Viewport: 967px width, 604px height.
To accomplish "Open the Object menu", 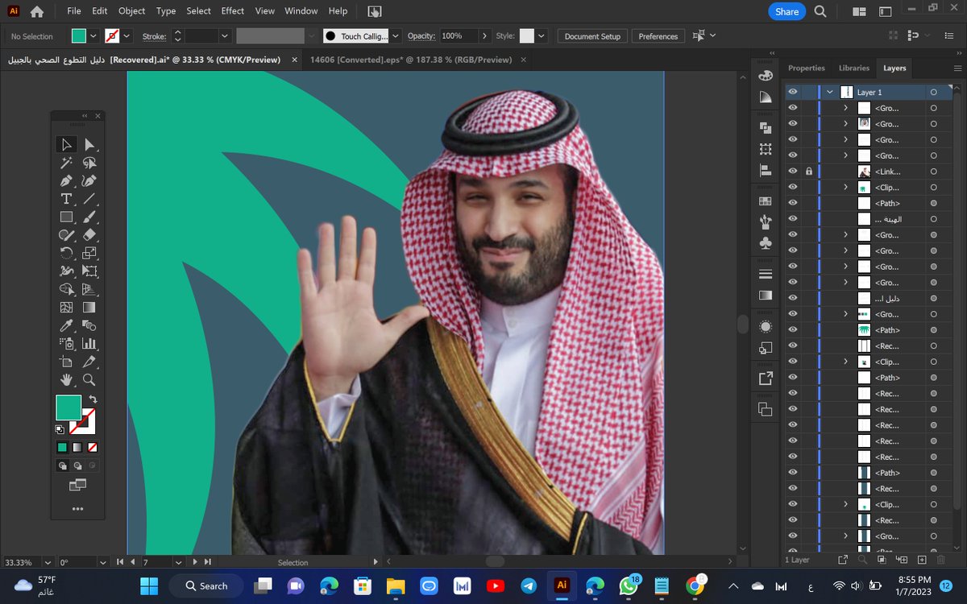I will coord(131,11).
